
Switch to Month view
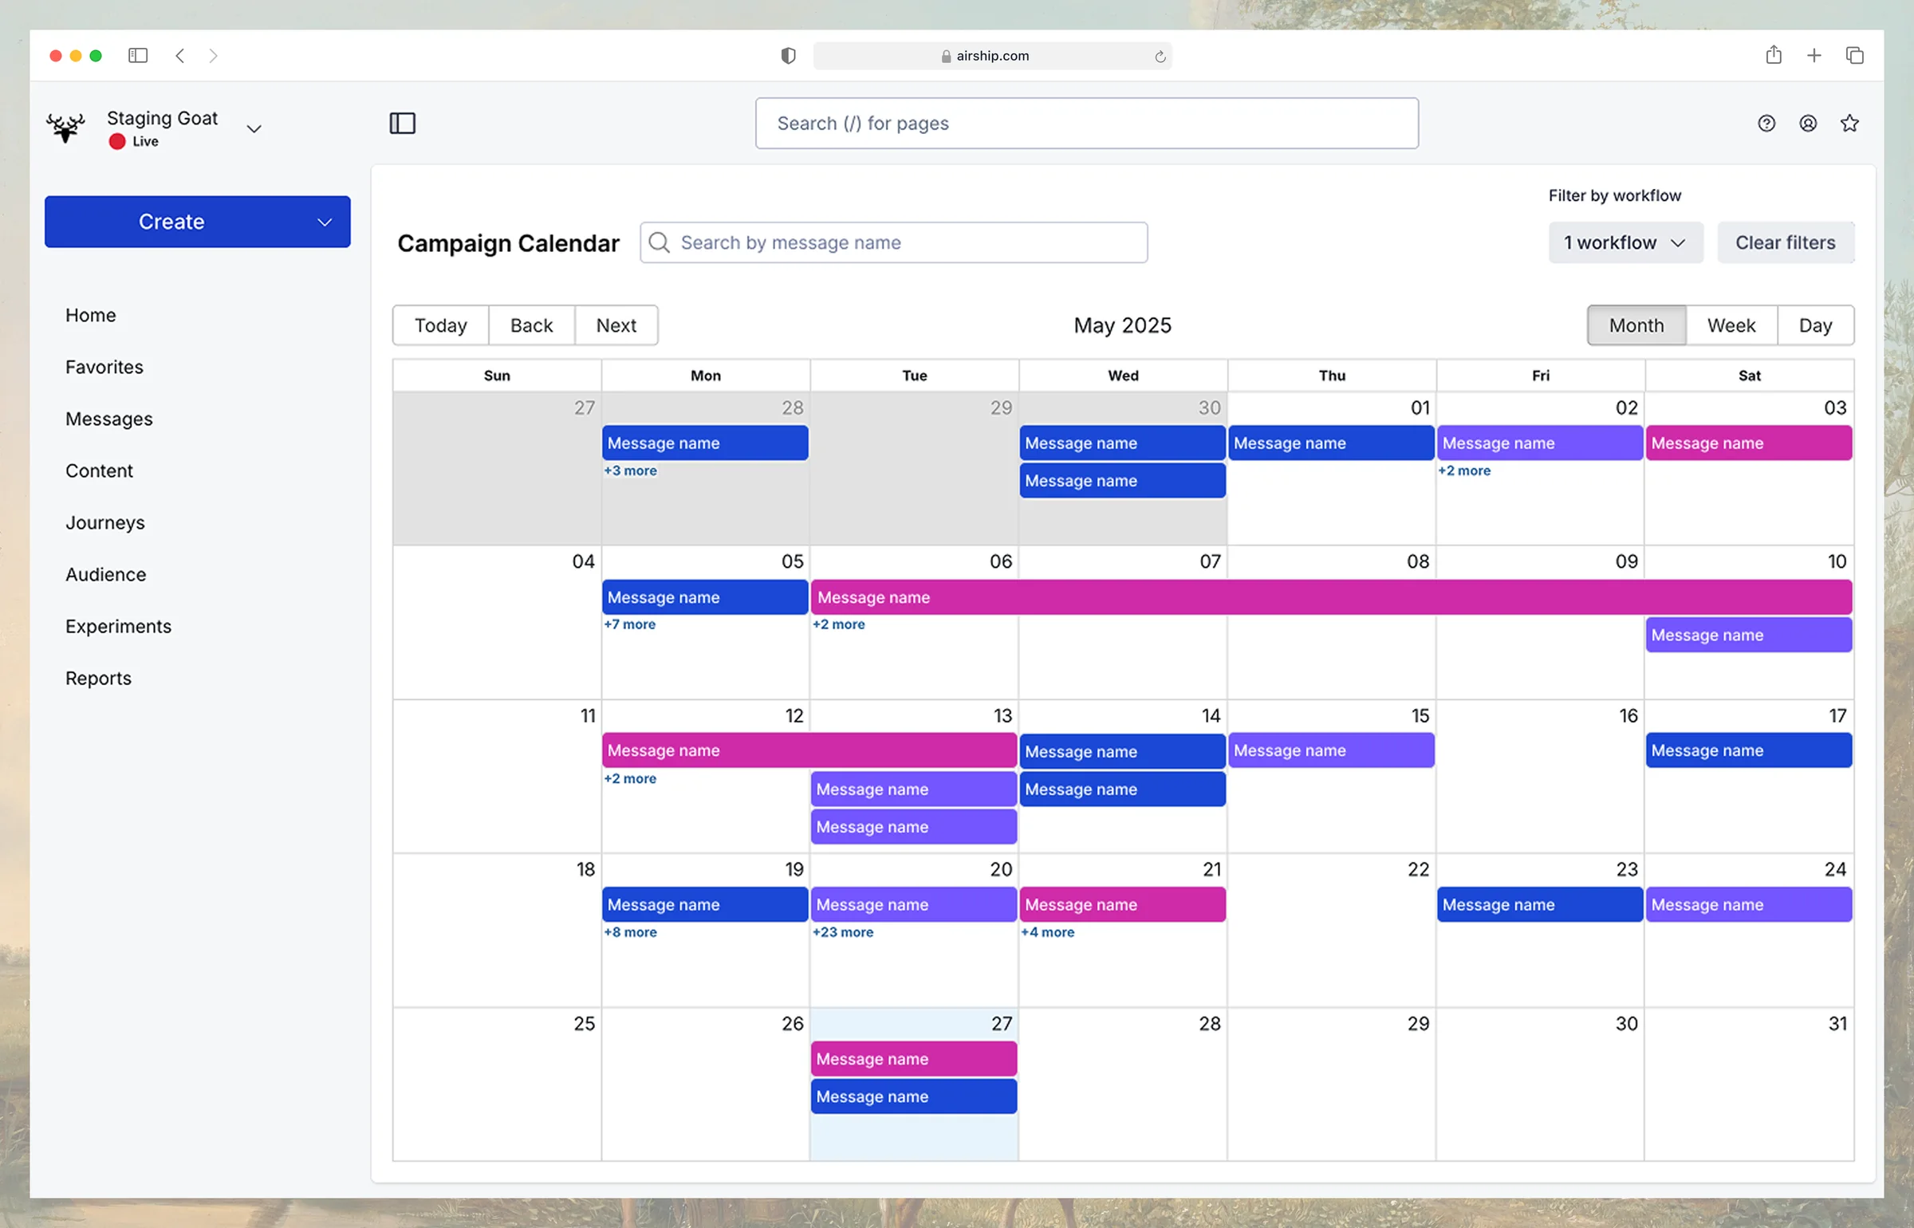pos(1636,325)
